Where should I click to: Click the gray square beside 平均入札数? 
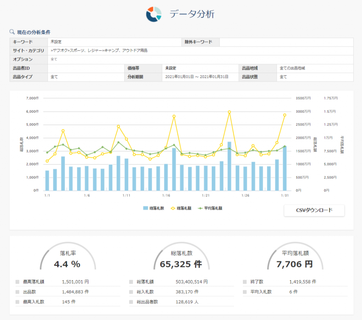tap(245, 292)
